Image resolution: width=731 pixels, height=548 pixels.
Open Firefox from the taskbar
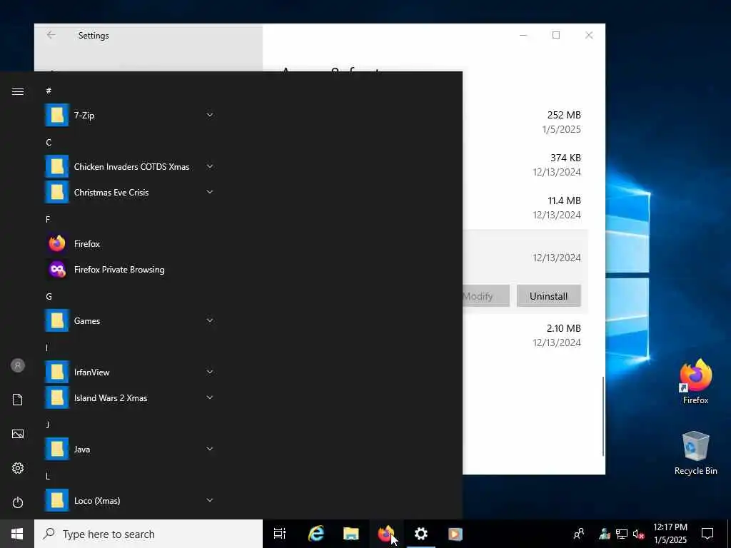[x=386, y=534]
